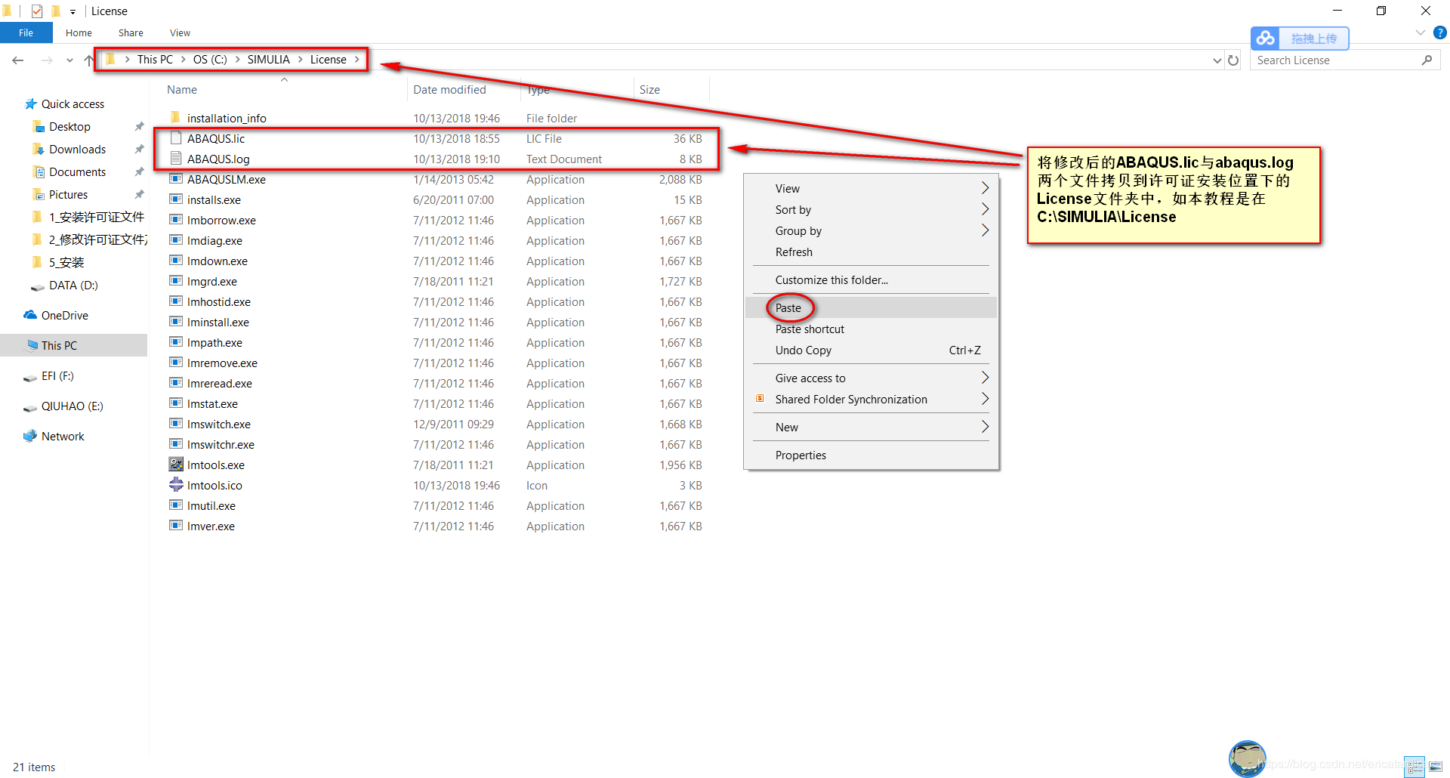Select the lmutil.exe file icon

point(176,505)
